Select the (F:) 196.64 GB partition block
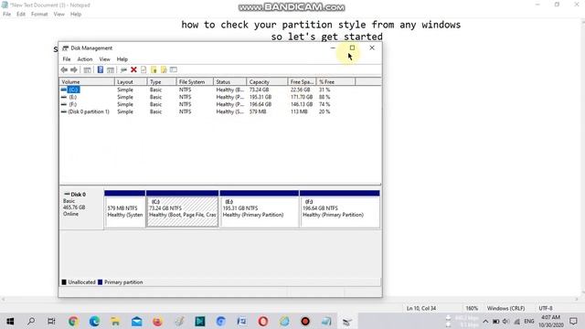 pos(339,209)
